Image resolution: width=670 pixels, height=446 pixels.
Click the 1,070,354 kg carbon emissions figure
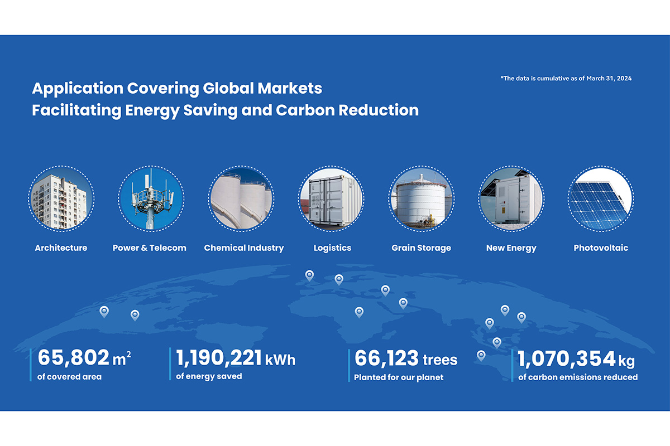[576, 359]
